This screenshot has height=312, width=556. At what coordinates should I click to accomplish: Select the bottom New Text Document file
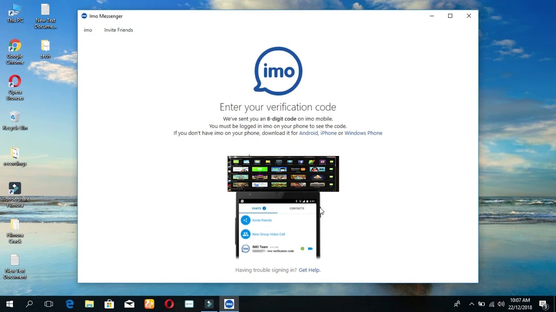tap(15, 266)
